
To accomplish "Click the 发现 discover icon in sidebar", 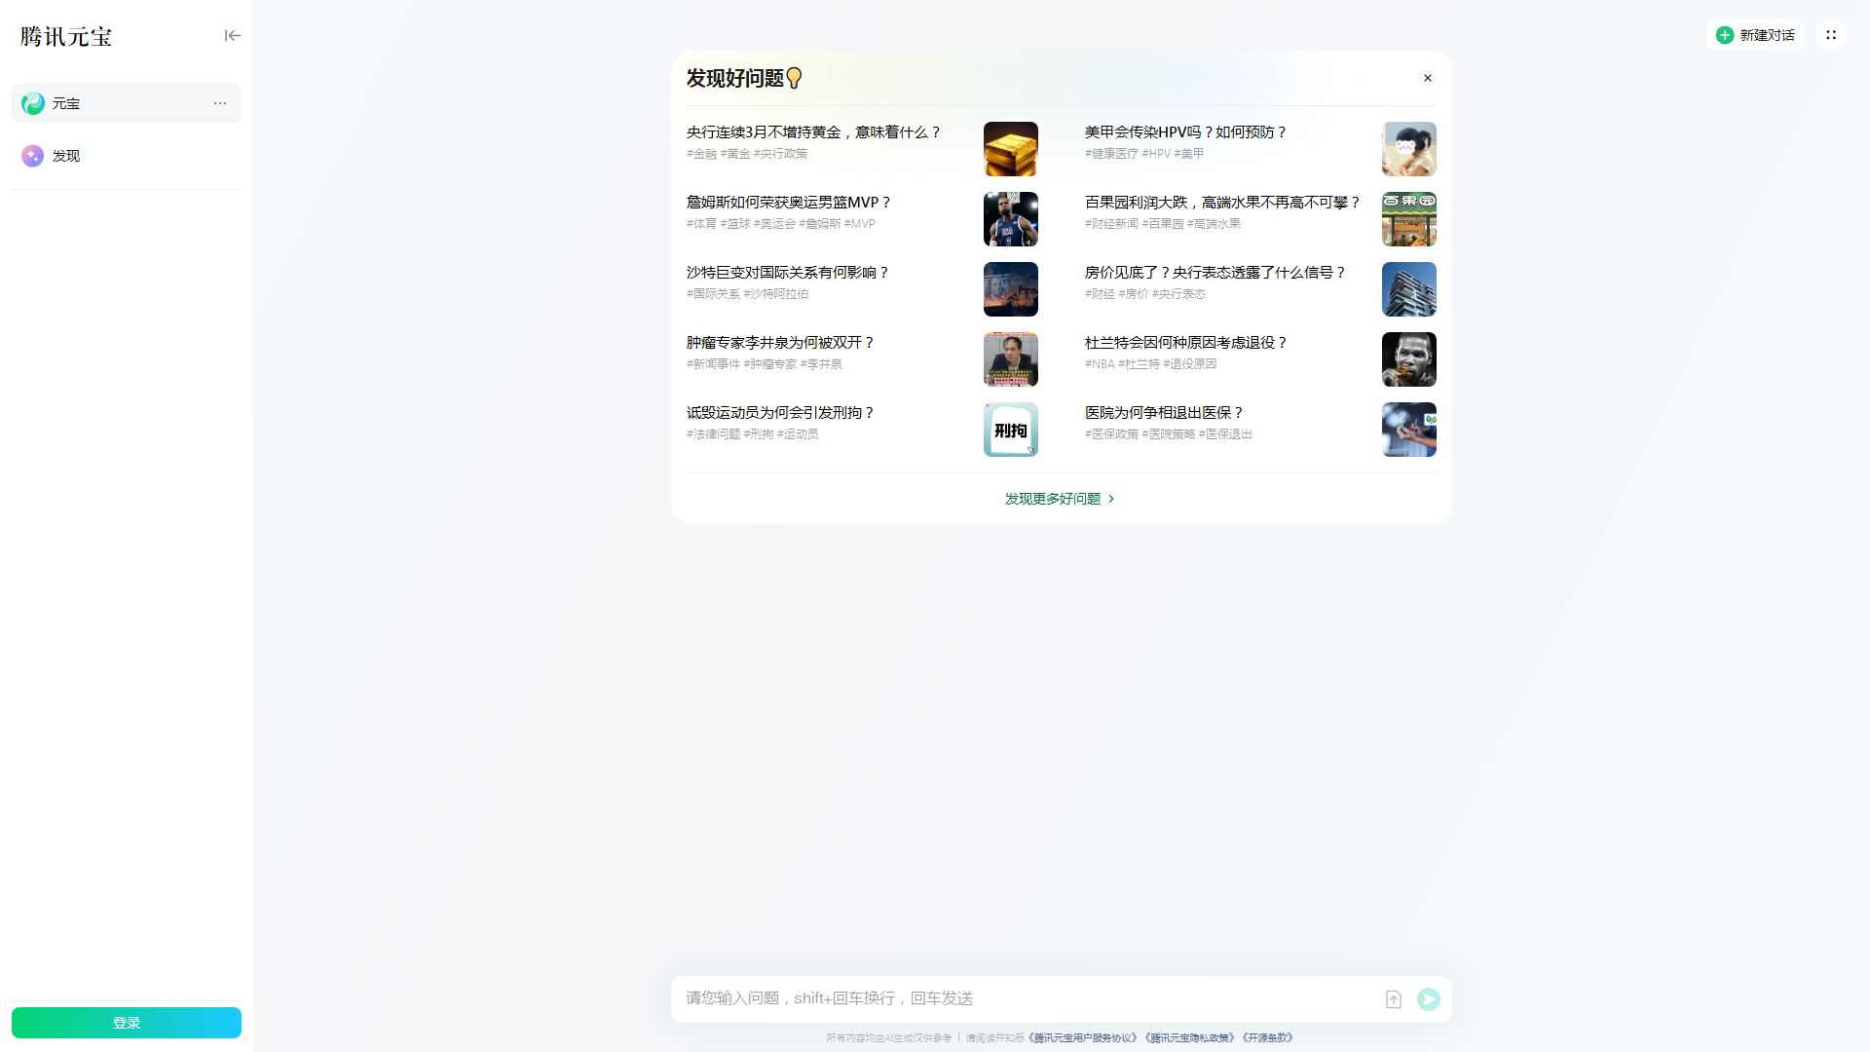I will pyautogui.click(x=33, y=156).
